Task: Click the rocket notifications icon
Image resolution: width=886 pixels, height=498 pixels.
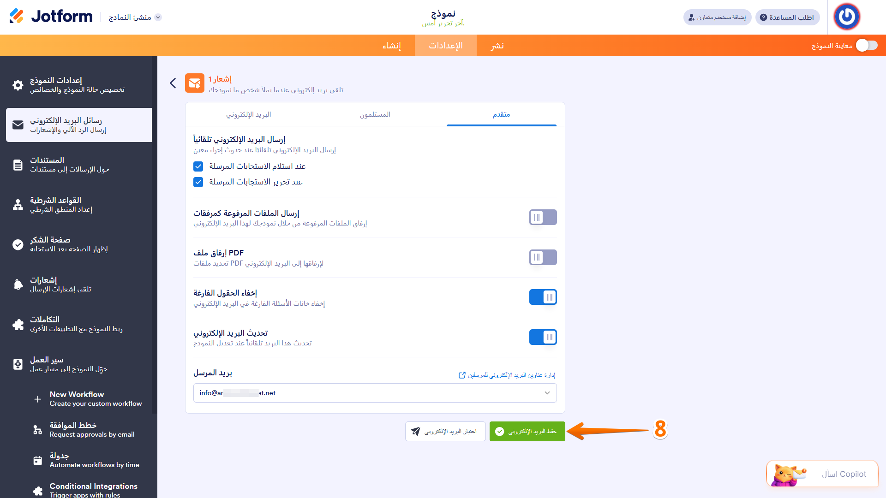Action: point(18,285)
